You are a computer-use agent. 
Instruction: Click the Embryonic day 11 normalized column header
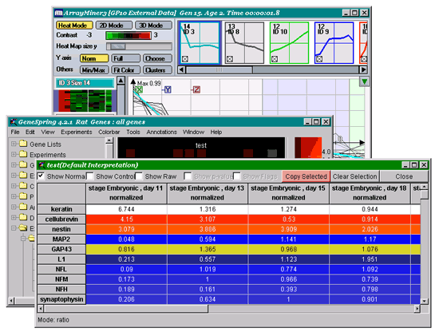[126, 193]
